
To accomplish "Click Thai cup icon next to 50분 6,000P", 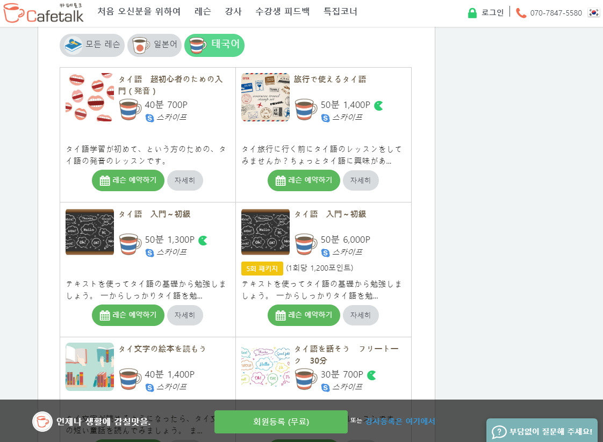I will [306, 244].
